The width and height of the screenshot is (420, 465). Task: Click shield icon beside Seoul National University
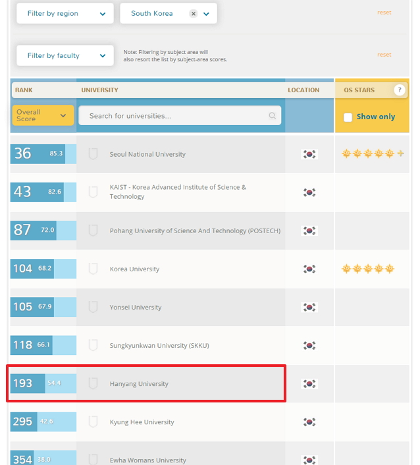[x=93, y=154]
